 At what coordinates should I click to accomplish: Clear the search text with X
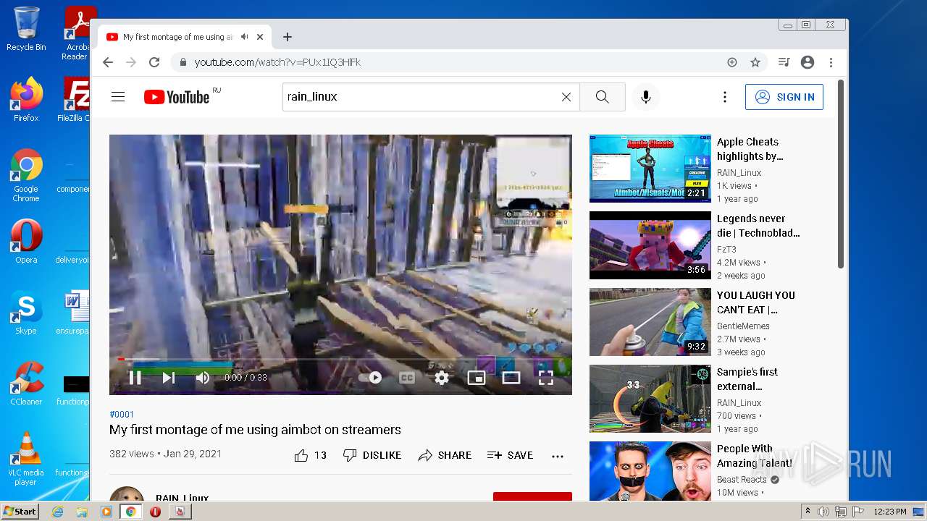coord(566,97)
